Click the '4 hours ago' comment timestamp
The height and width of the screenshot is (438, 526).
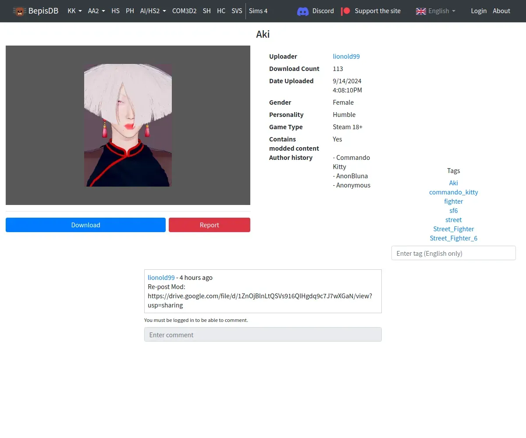pyautogui.click(x=196, y=277)
